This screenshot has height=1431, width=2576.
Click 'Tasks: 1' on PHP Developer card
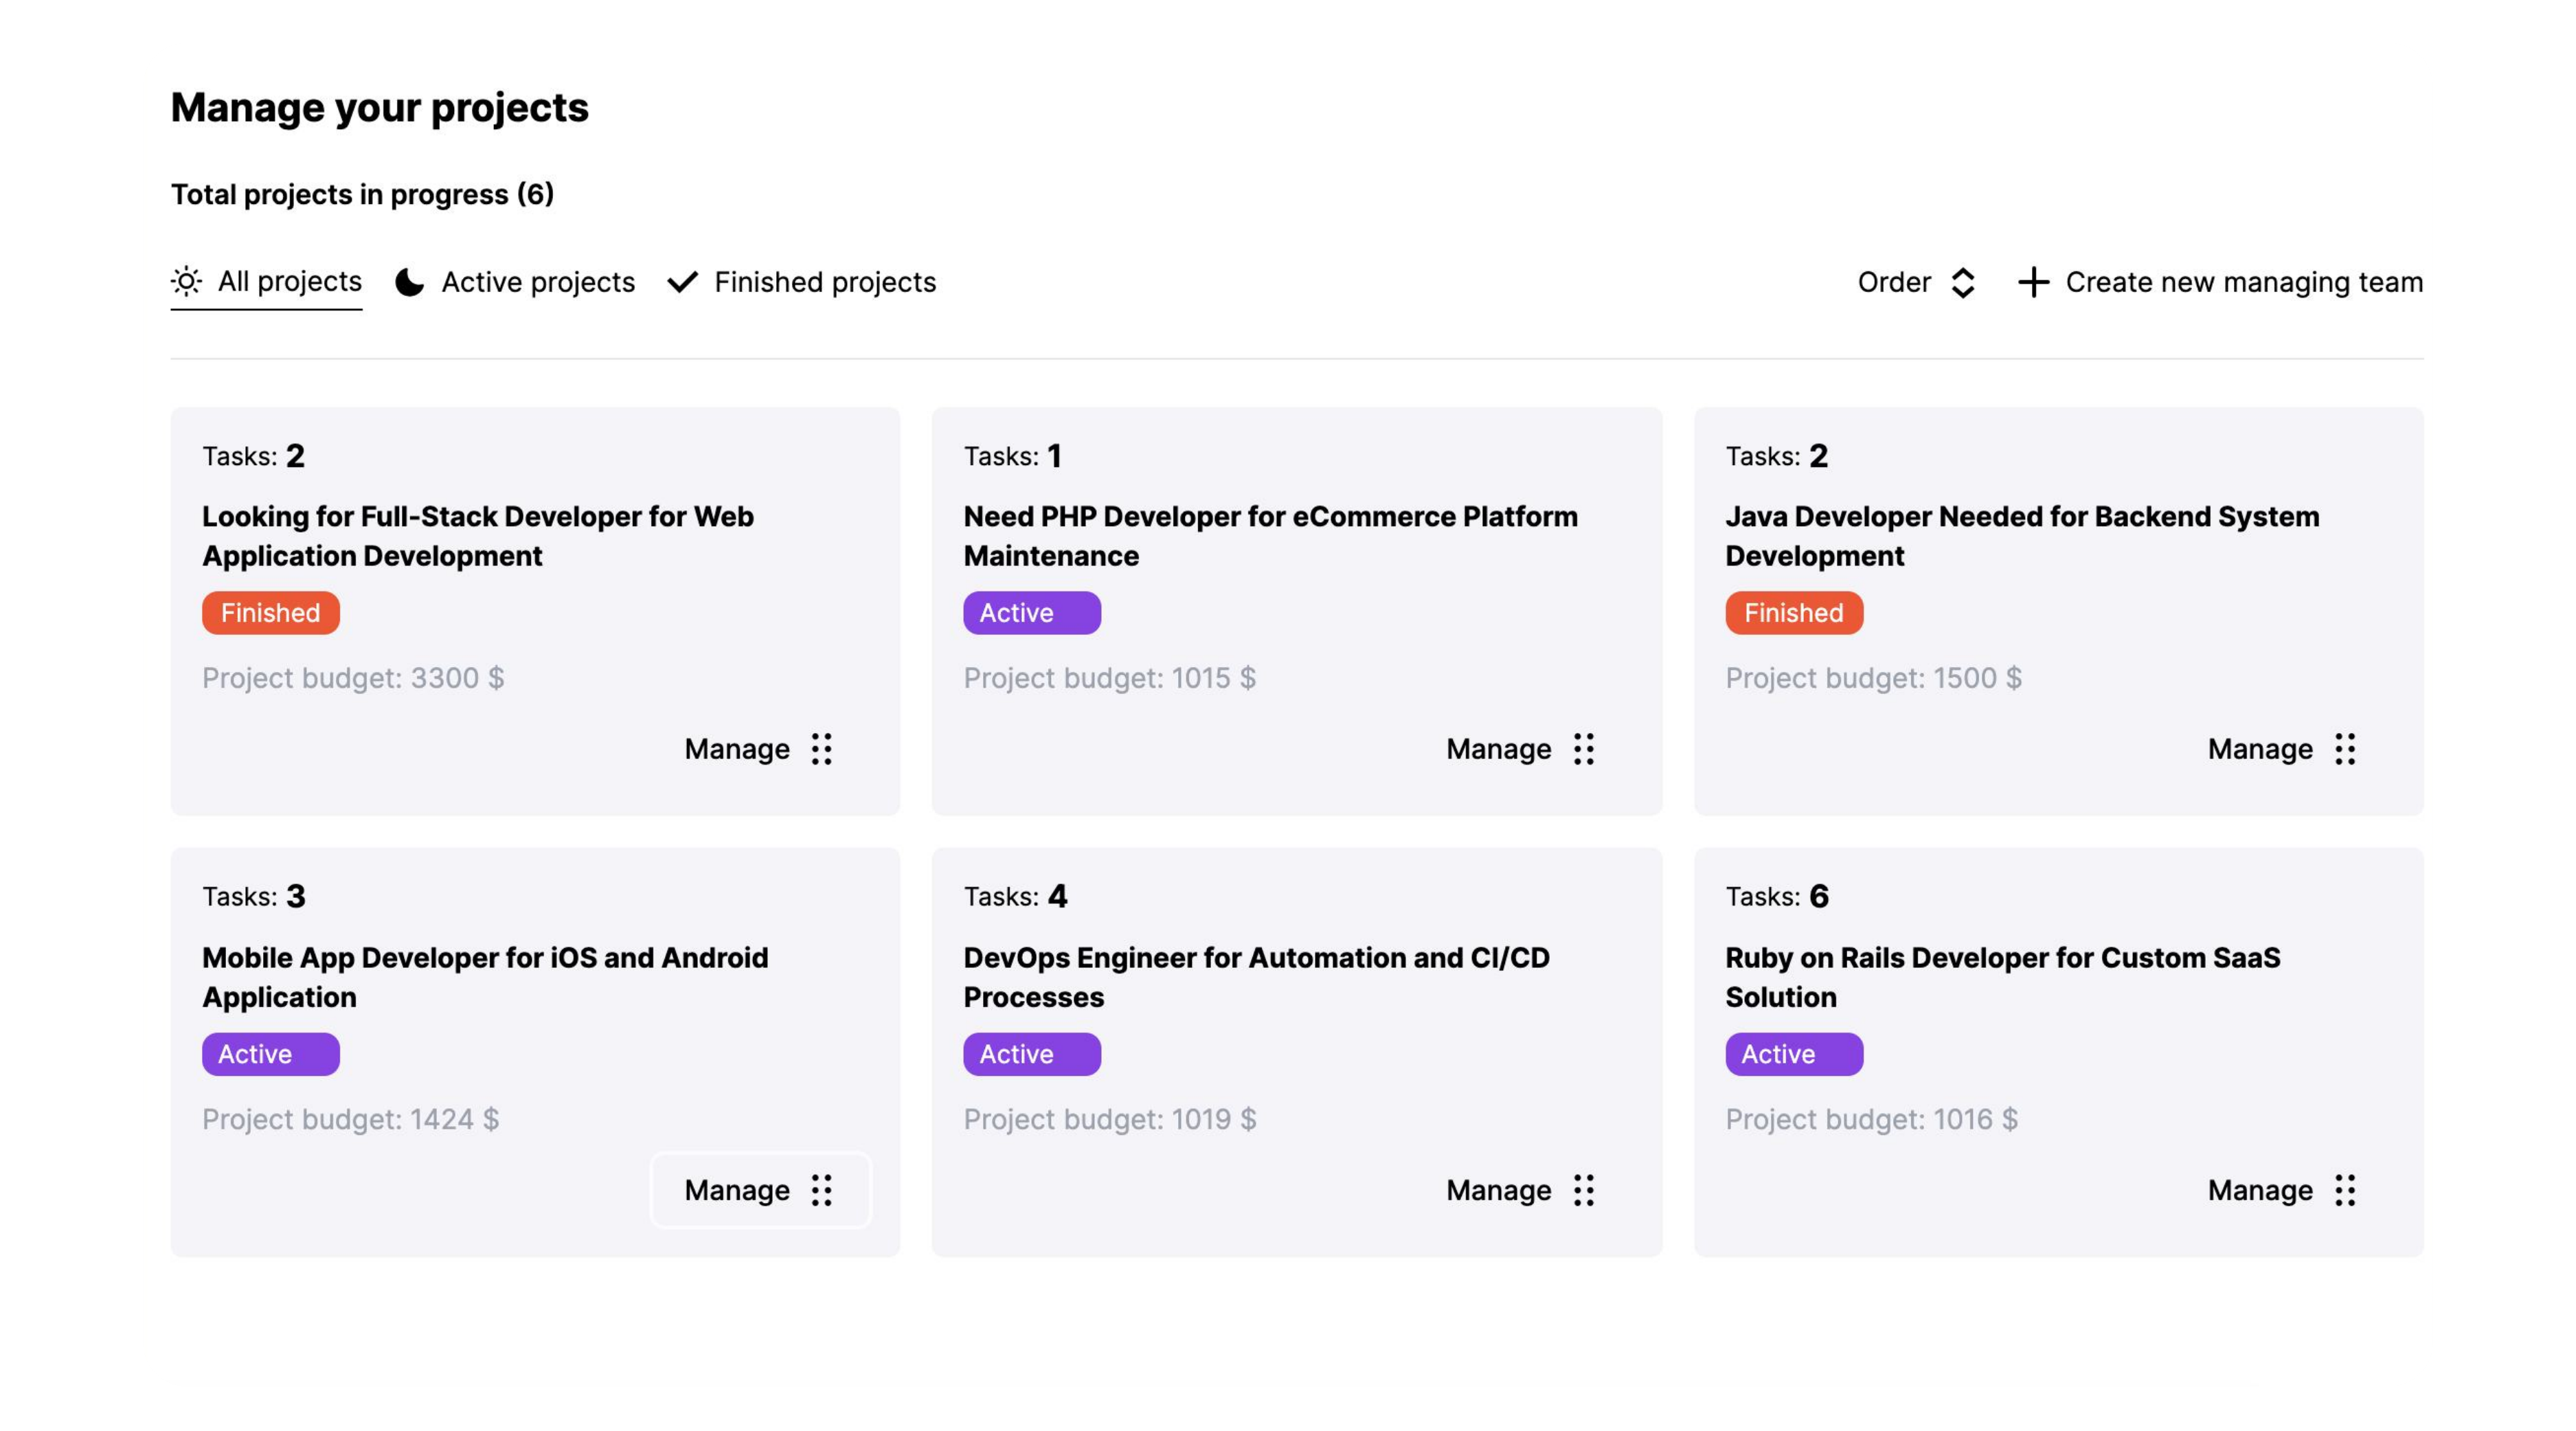click(x=1013, y=456)
